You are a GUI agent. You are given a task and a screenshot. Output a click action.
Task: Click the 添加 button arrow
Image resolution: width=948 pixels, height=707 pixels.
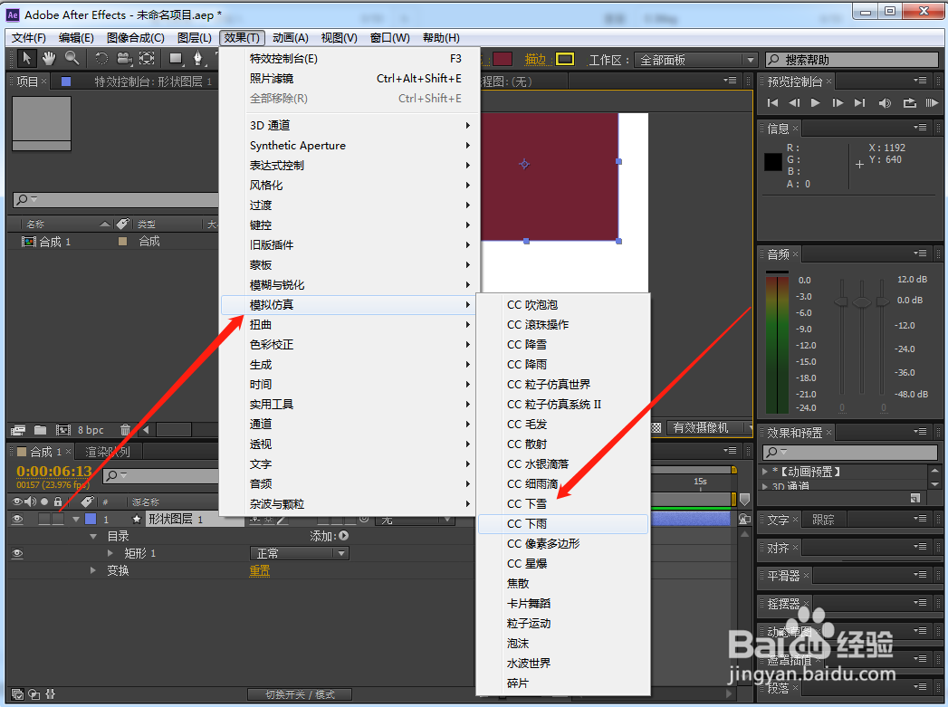pos(343,535)
